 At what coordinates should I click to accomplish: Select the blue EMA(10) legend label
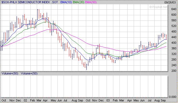66,2
